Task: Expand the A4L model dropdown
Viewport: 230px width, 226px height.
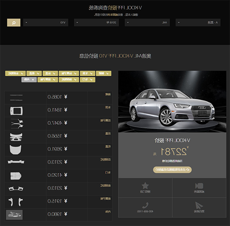Action: 147,22
